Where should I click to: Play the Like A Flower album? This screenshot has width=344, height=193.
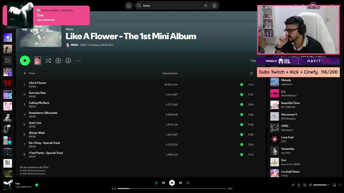[x=25, y=61]
